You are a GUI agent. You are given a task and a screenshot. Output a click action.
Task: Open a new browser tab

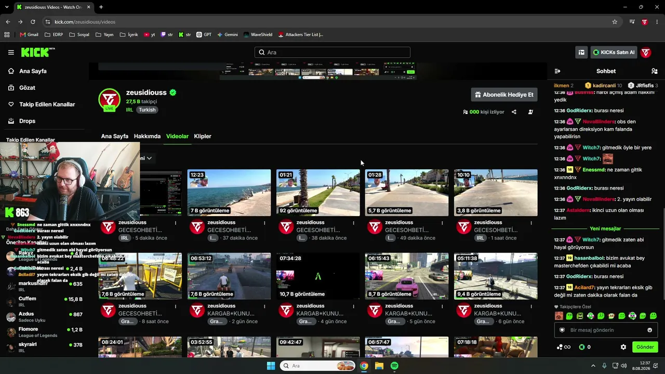tap(101, 7)
